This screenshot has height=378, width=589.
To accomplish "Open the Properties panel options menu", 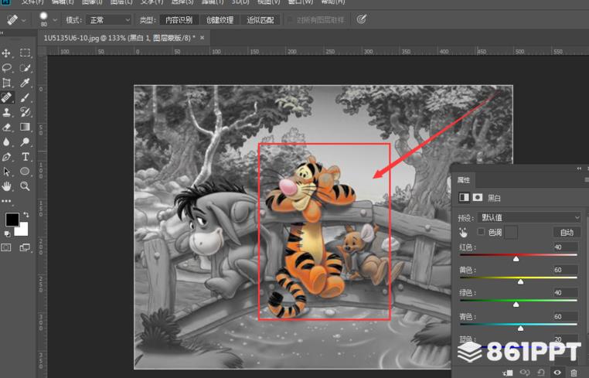I will pyautogui.click(x=587, y=180).
